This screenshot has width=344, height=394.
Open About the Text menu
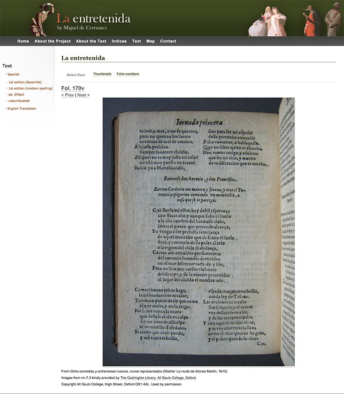tap(91, 41)
